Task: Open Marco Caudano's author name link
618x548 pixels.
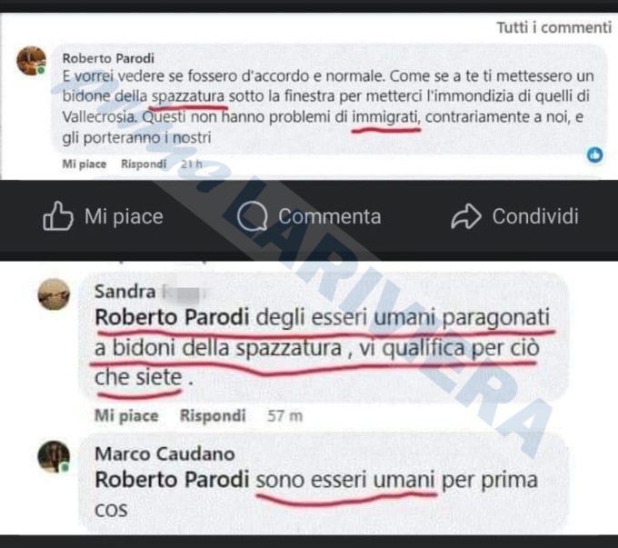Action: [x=164, y=453]
